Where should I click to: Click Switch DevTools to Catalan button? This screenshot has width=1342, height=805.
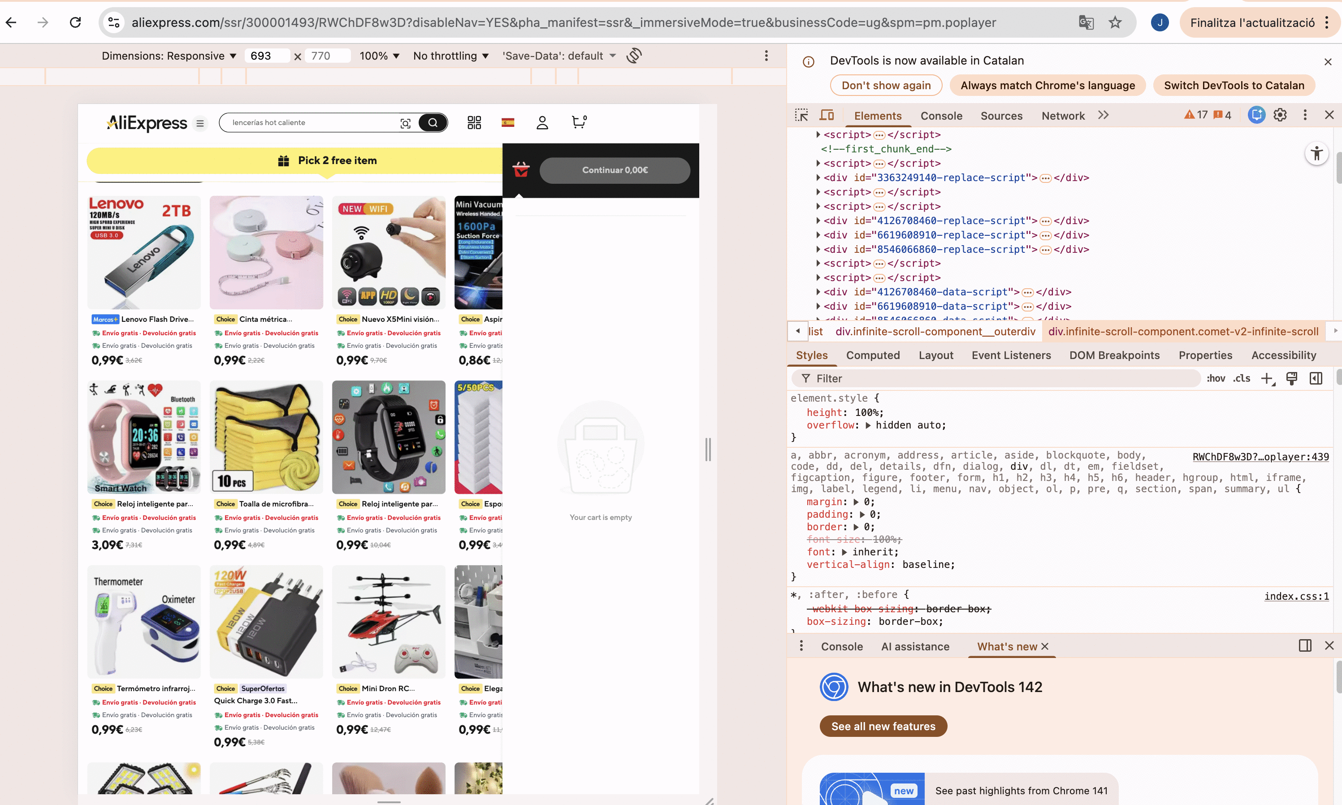tap(1234, 86)
